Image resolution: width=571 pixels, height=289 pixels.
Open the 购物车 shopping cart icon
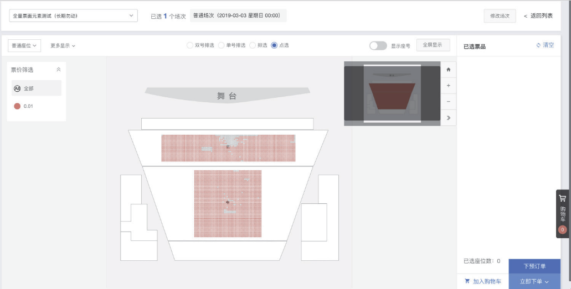pyautogui.click(x=563, y=198)
